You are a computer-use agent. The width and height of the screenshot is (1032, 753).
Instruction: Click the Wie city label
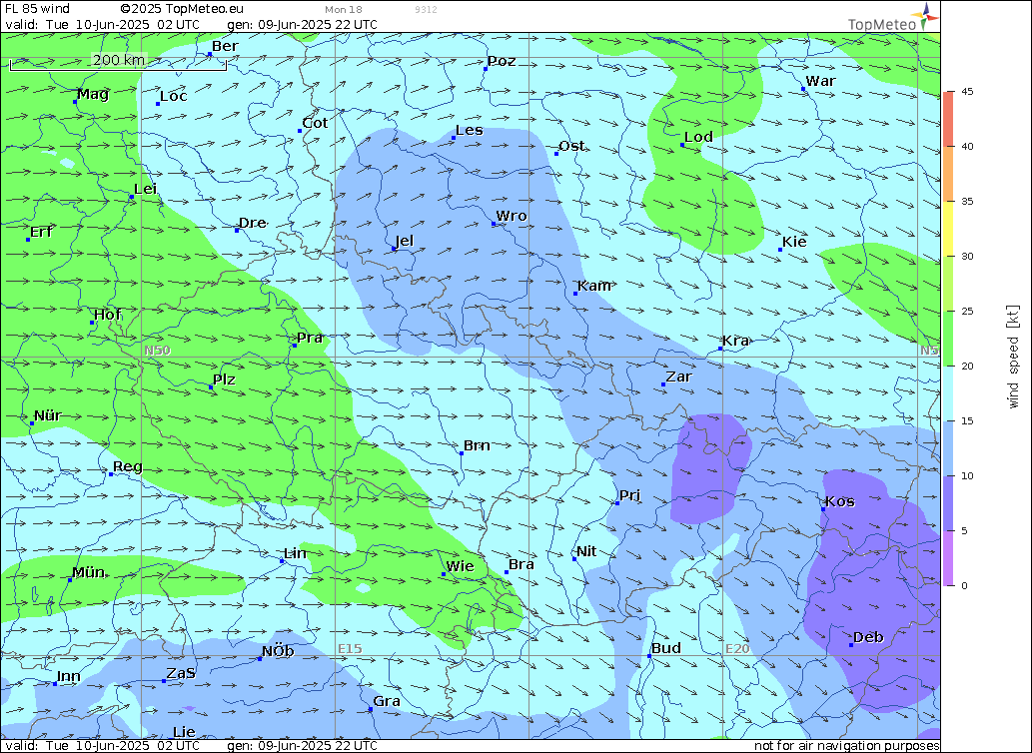[461, 566]
